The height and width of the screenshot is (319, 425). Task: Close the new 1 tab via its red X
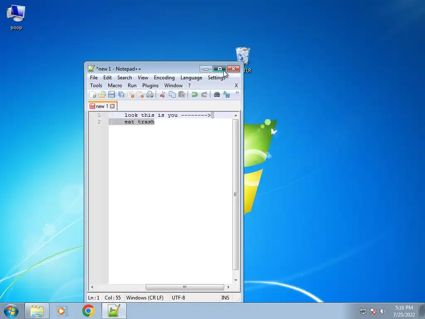(x=112, y=106)
